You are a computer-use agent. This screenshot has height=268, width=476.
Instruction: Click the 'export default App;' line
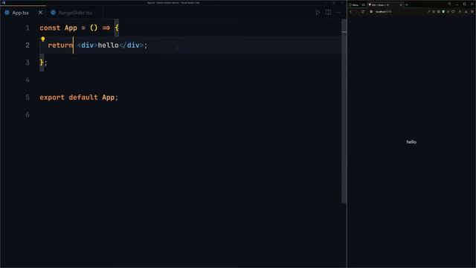[x=79, y=98]
